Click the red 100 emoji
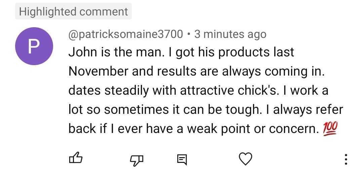Viewport: 363px width, 182px height. pos(330,128)
